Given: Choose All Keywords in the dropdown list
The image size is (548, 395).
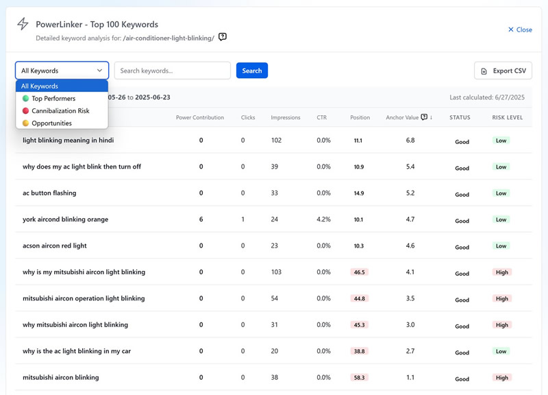Looking at the screenshot, I should pos(62,86).
